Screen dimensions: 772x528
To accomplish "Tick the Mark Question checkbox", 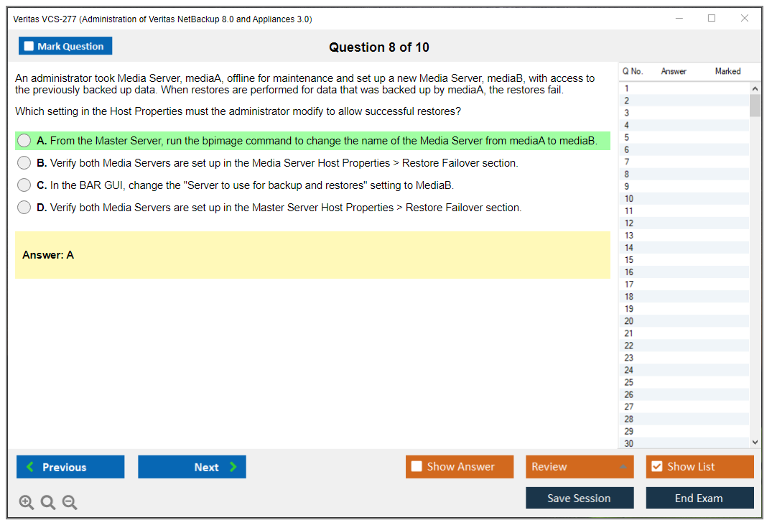I will [x=29, y=47].
